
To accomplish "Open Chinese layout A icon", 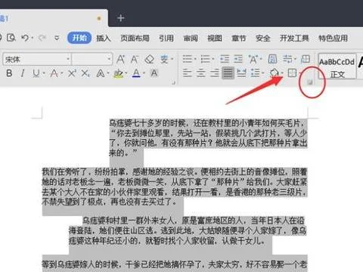I will tap(253, 60).
